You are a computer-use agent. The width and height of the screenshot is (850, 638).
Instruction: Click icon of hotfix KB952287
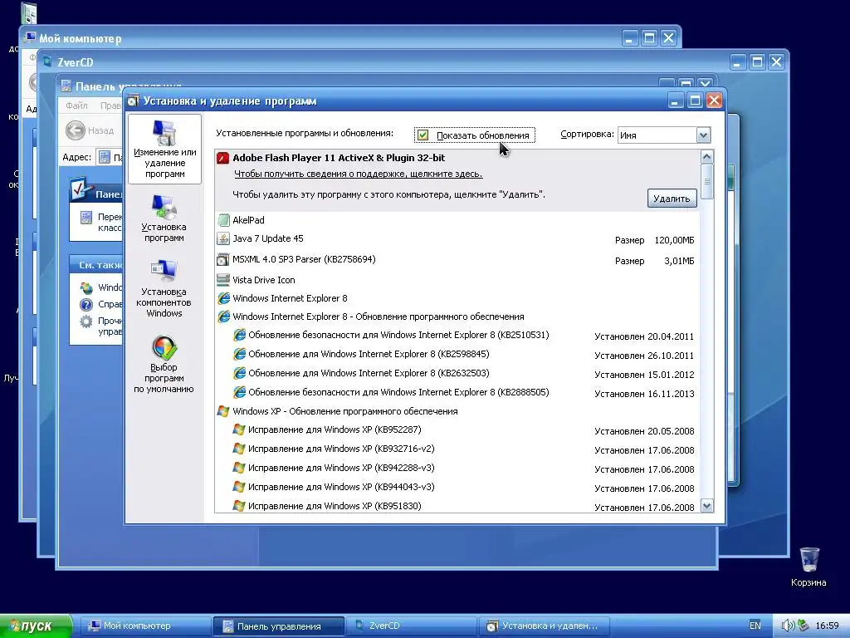(x=239, y=429)
